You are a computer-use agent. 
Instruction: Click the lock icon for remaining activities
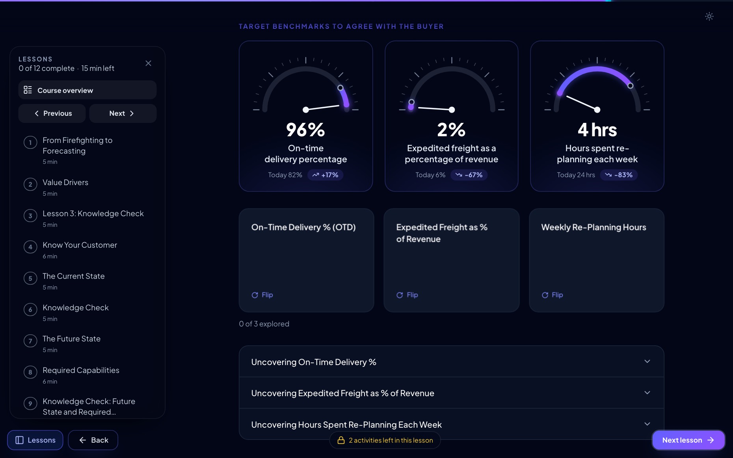tap(341, 440)
